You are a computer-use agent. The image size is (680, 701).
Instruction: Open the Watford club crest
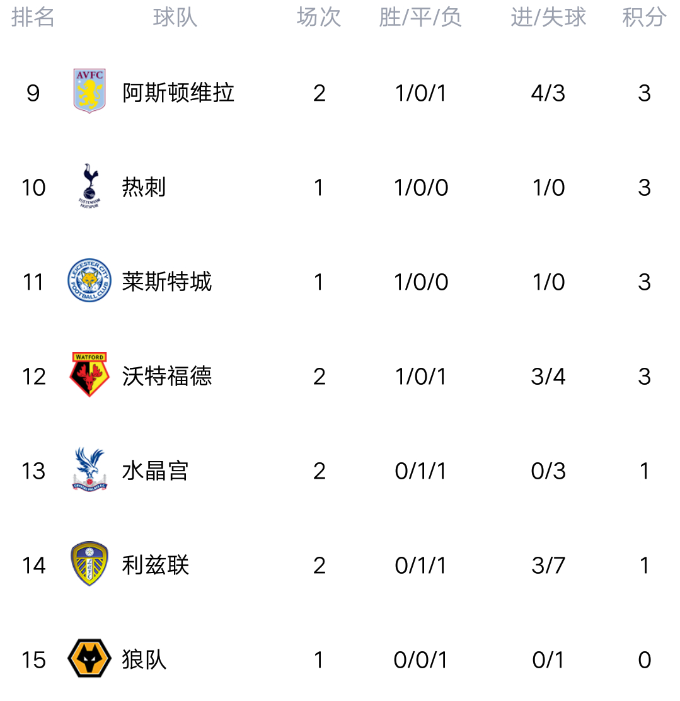[x=89, y=375]
